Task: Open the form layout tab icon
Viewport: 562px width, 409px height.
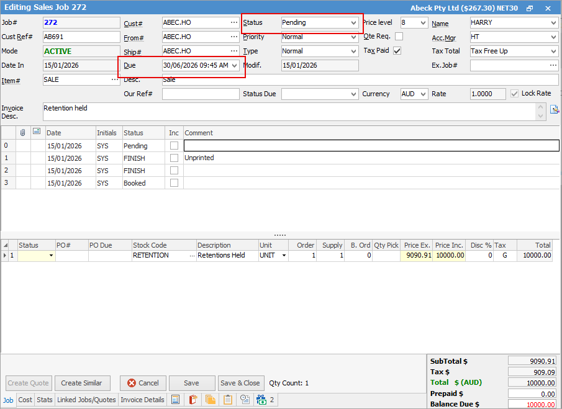Action: click(x=175, y=399)
